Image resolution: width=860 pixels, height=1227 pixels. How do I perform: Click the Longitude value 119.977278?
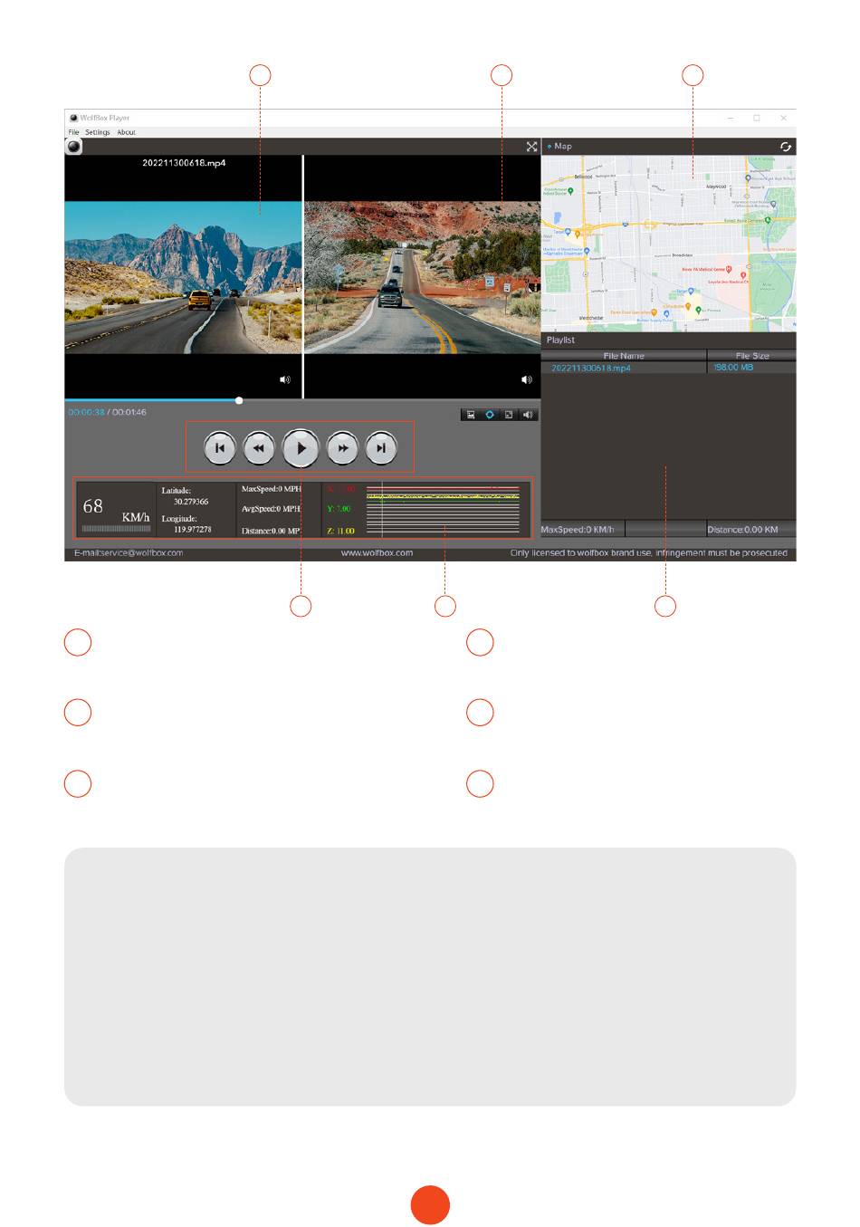pos(193,530)
